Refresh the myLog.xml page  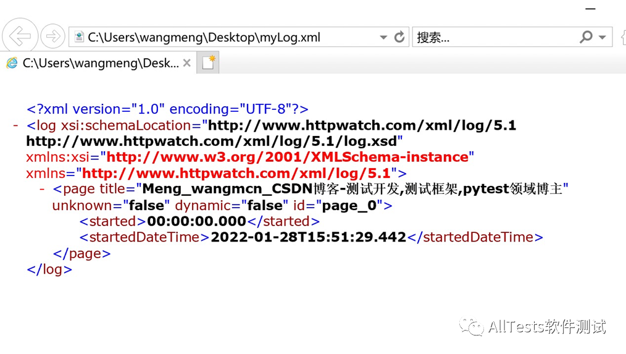click(x=399, y=37)
